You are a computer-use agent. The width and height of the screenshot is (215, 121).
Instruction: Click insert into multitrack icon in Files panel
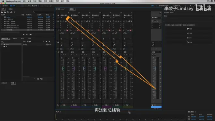pyautogui.click(x=11, y=12)
